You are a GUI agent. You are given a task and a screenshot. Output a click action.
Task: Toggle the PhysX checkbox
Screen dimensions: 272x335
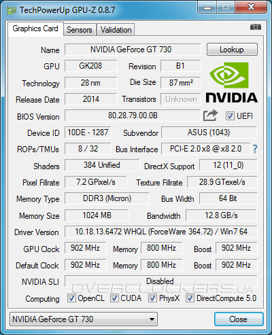pos(152,298)
